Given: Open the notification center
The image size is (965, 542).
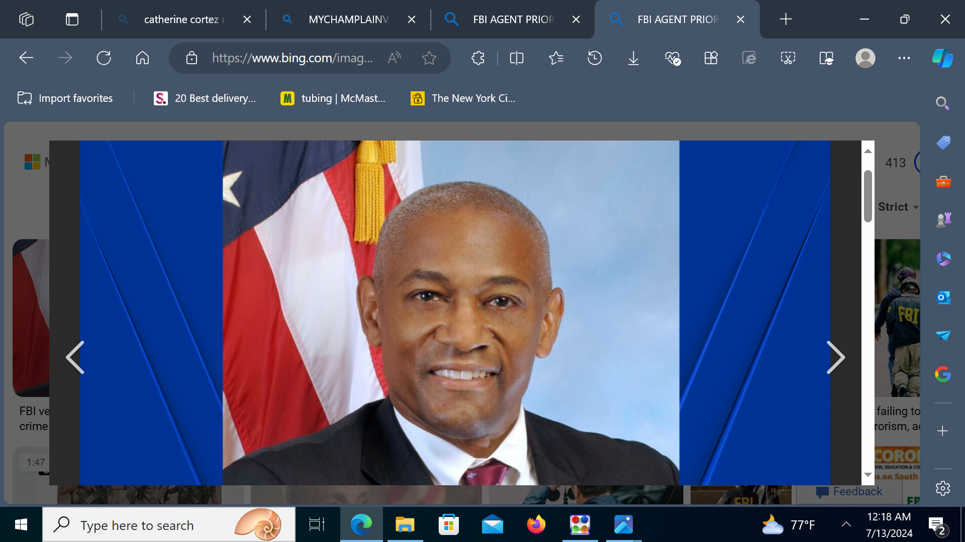Looking at the screenshot, I should pos(938,526).
